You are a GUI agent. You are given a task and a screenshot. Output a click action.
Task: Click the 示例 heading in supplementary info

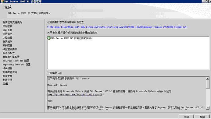click(50, 101)
